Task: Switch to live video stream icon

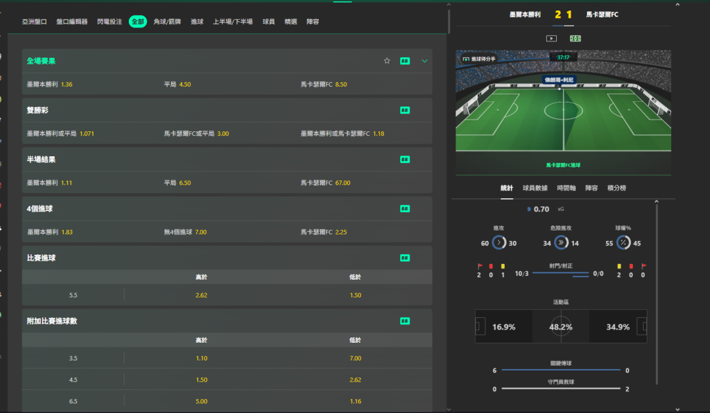Action: 552,39
